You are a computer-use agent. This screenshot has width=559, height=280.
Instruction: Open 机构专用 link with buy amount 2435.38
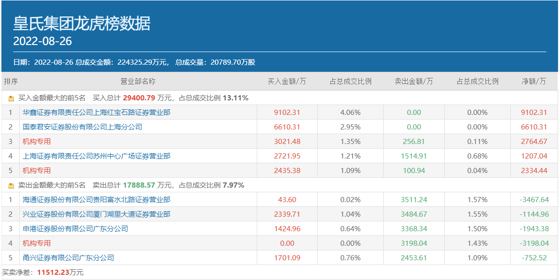[37, 171]
